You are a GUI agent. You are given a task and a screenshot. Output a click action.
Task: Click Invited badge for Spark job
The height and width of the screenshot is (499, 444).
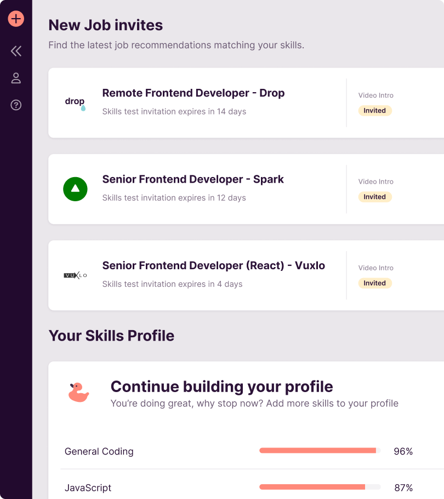pos(375,197)
